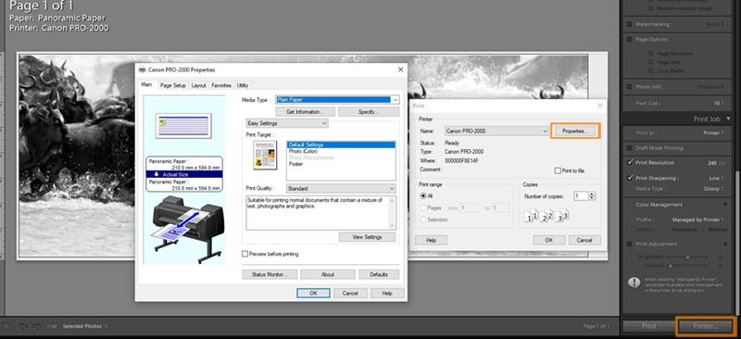Select the Main tab

(x=146, y=85)
